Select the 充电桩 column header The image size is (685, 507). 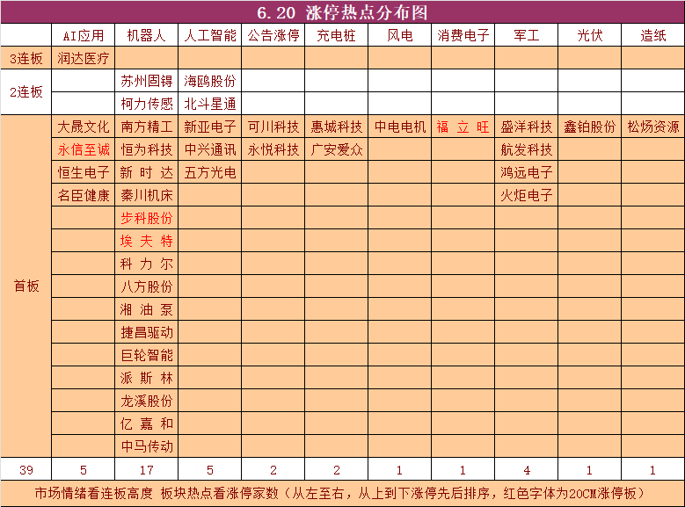pos(337,35)
